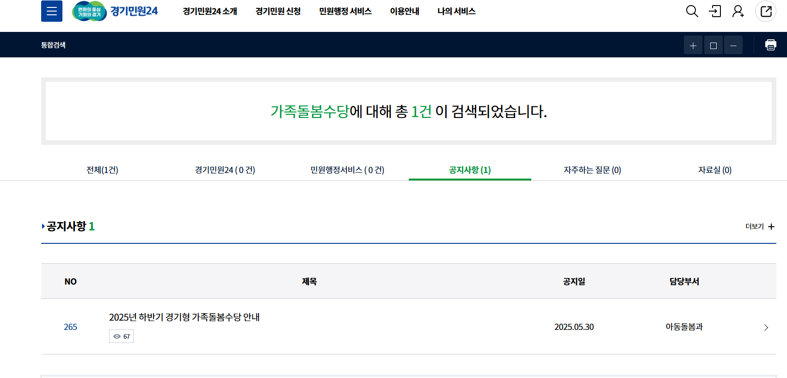This screenshot has width=787, height=378.
Task: Click the external link share icon
Action: (766, 11)
